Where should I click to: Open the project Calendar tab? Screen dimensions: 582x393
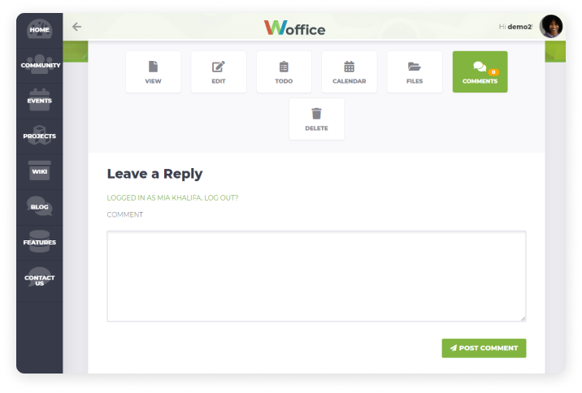click(350, 72)
